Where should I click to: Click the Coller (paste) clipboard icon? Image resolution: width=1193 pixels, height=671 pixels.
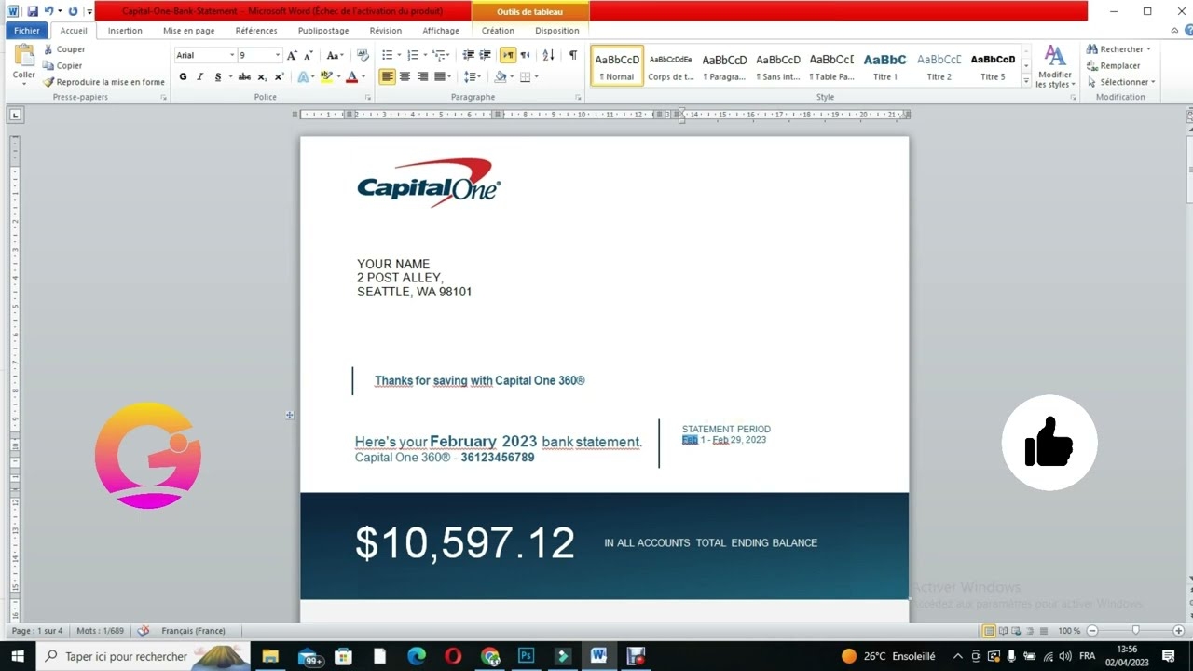pos(23,58)
